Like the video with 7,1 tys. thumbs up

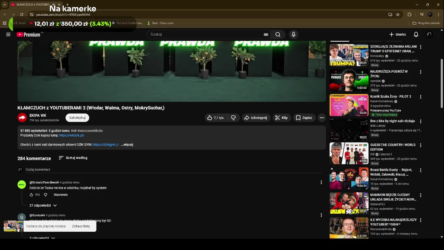[x=216, y=118]
